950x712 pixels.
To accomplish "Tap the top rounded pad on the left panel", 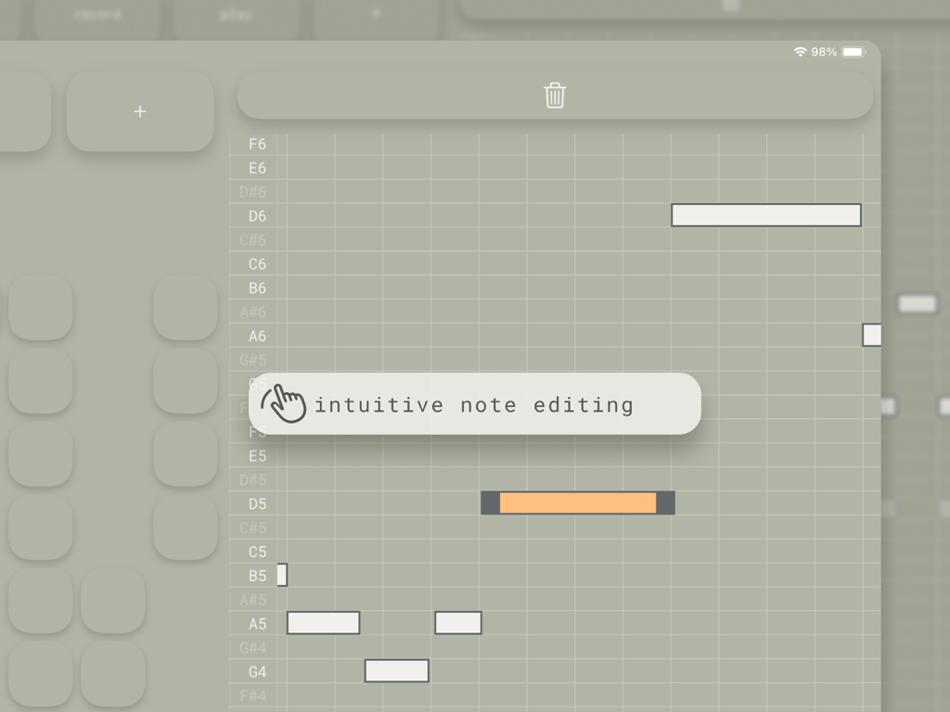I will tap(40, 307).
